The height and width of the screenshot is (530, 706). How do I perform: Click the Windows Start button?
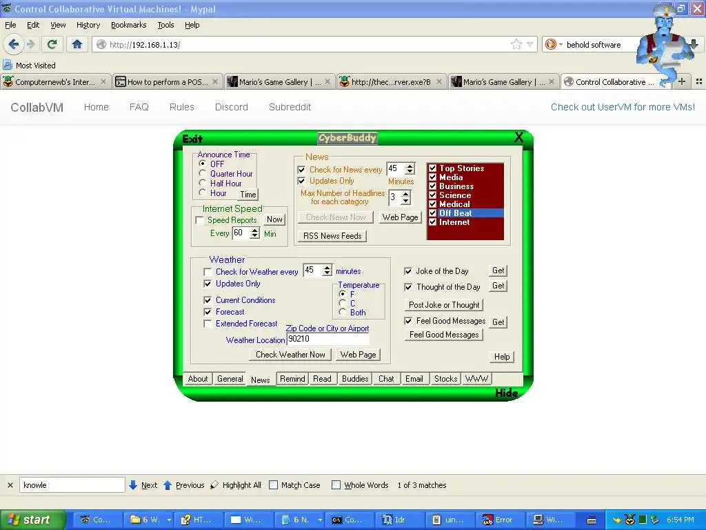pyautogui.click(x=33, y=520)
